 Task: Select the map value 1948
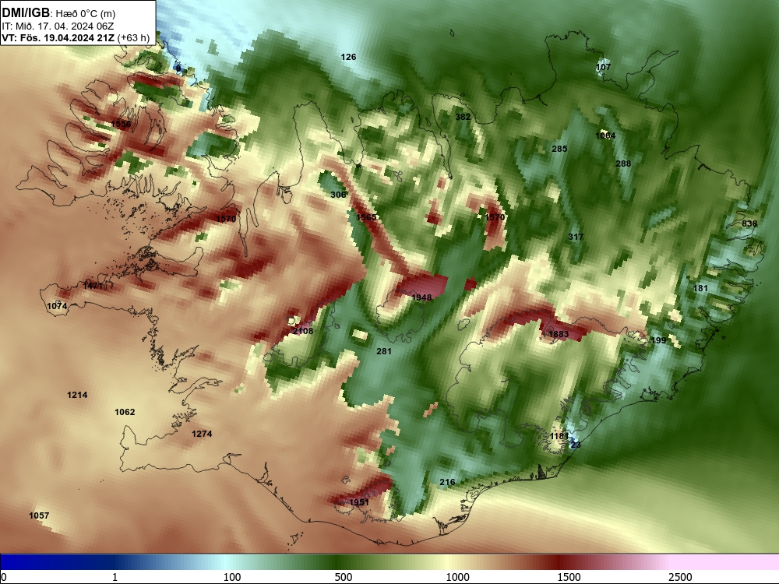(x=421, y=297)
